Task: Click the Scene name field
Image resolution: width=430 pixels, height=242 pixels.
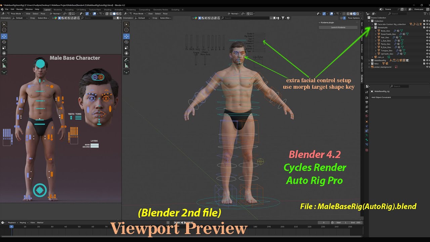Action: coord(391,9)
